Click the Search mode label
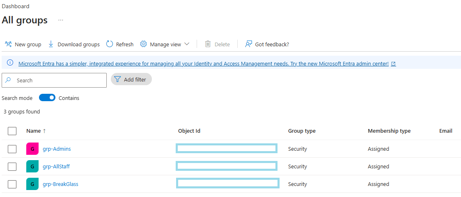This screenshot has width=461, height=197. (x=17, y=98)
